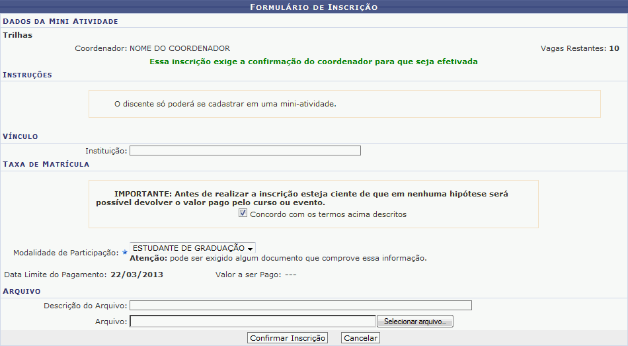Click the 'Trilhas' activity name
This screenshot has width=628, height=346.
[x=18, y=35]
